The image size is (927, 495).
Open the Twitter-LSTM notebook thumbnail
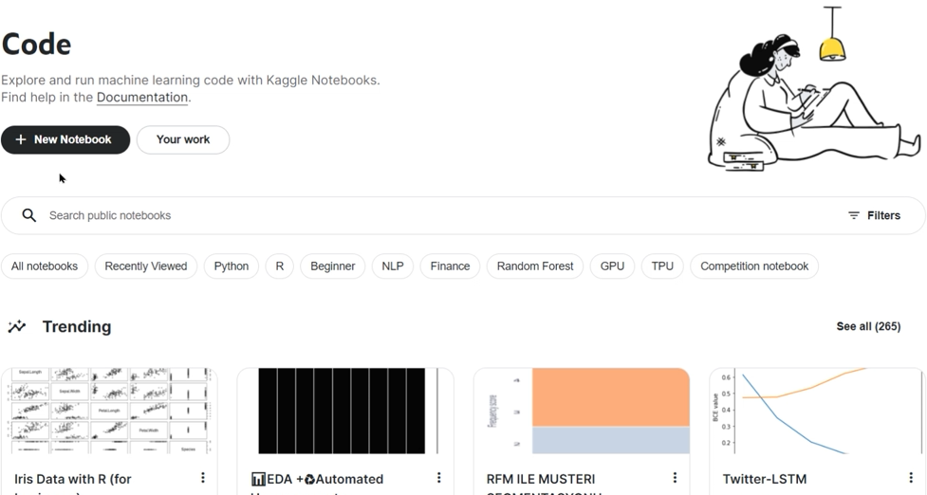(x=816, y=411)
